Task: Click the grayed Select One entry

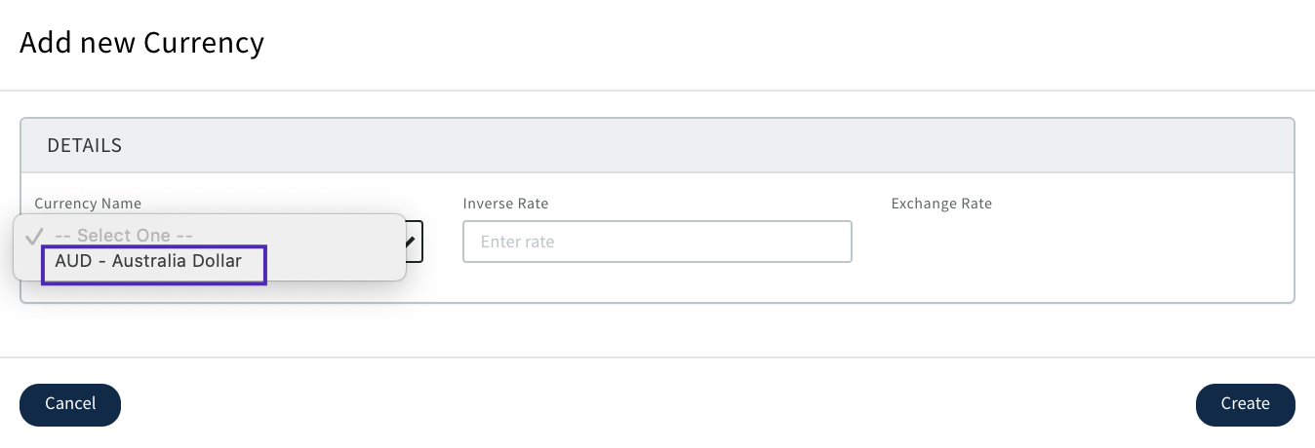Action: (124, 235)
